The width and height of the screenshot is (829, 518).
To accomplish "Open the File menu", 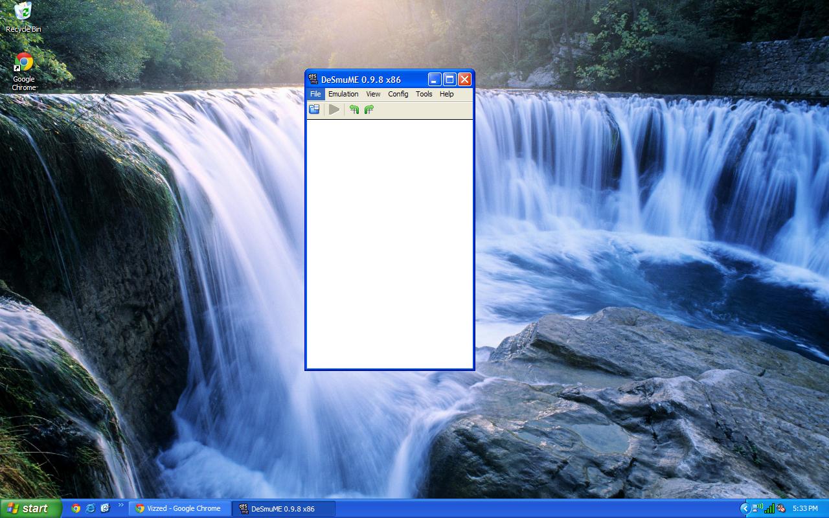I will (315, 94).
